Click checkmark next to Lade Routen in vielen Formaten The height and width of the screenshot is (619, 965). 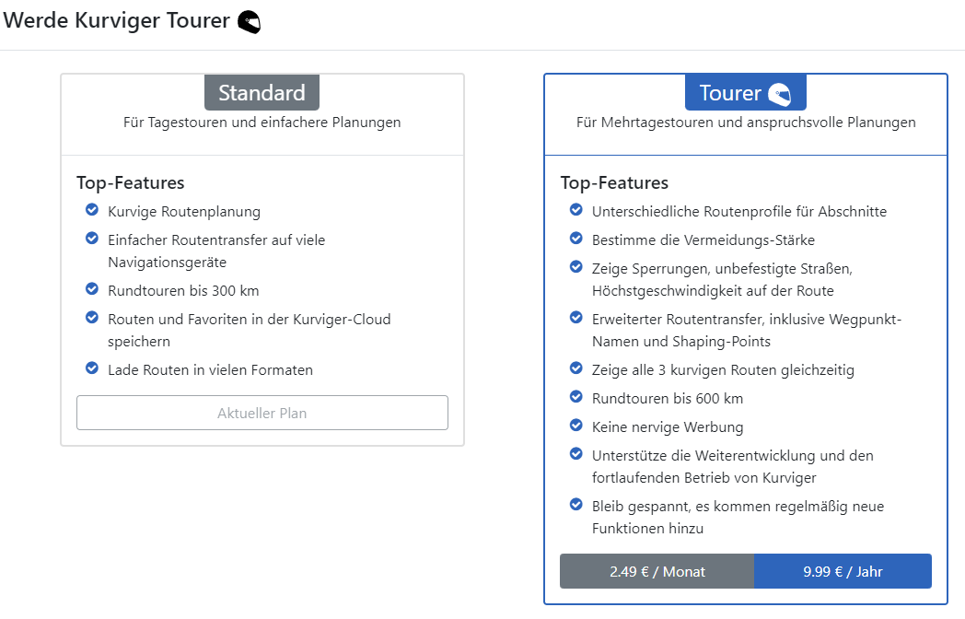point(92,369)
